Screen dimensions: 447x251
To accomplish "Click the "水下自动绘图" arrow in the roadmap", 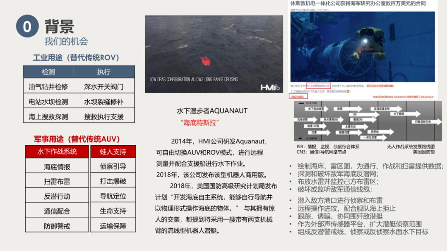I will 315,108.
